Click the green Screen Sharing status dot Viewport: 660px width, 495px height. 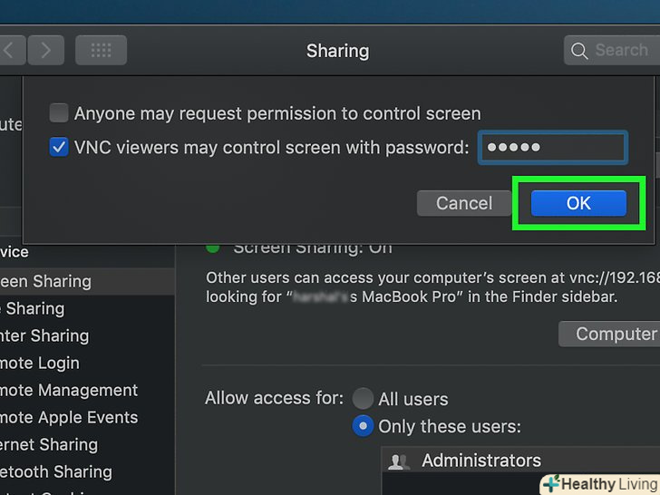[x=213, y=247]
